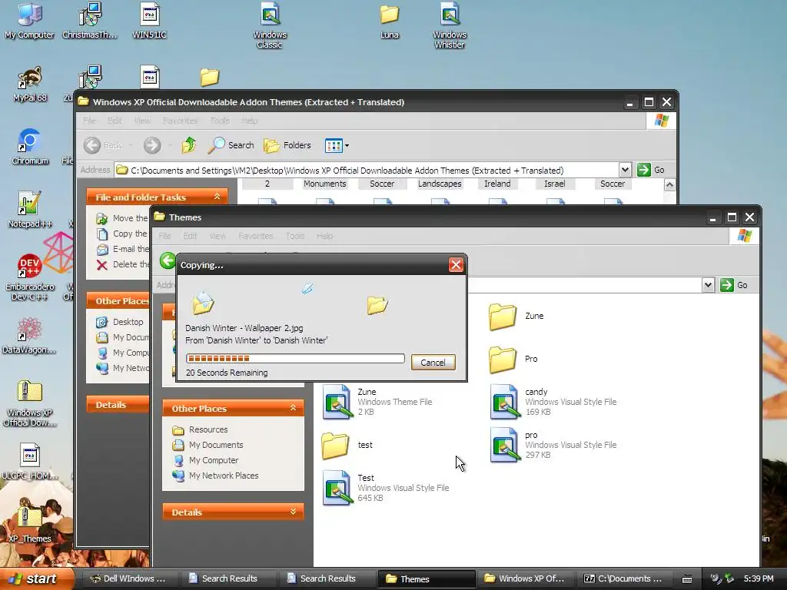Image resolution: width=787 pixels, height=590 pixels.
Task: Open the Start menu
Action: pyautogui.click(x=37, y=578)
